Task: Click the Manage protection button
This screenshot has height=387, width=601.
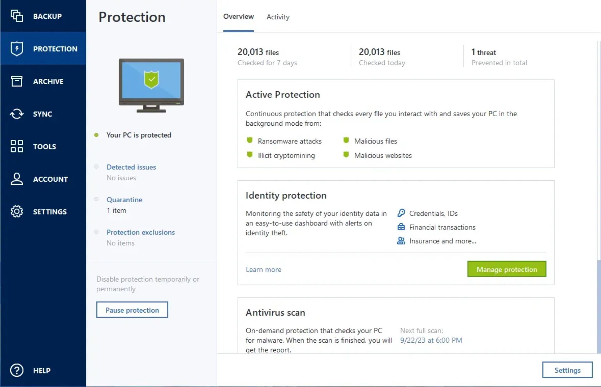Action: 507,269
